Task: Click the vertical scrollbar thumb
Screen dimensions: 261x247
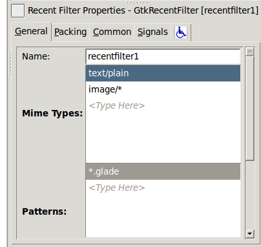Action: (250, 108)
